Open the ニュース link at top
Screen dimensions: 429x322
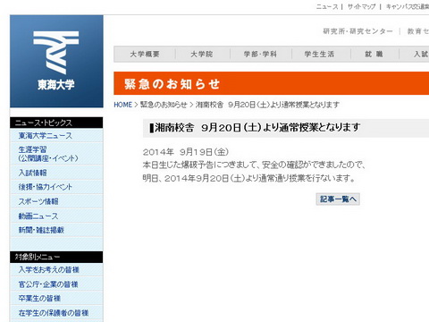pos(327,6)
